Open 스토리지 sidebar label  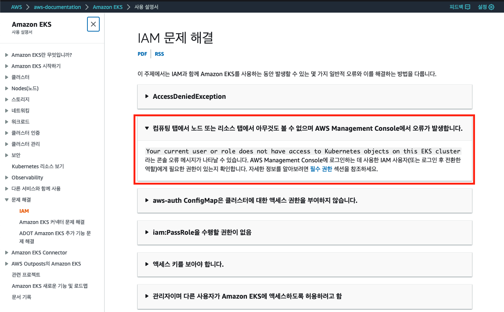[20, 100]
